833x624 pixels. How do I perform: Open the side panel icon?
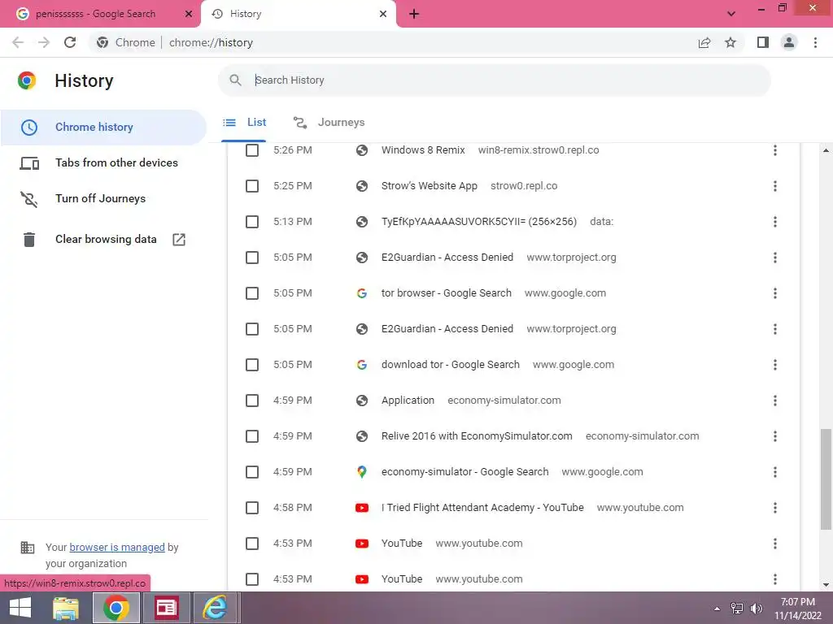[x=763, y=42]
